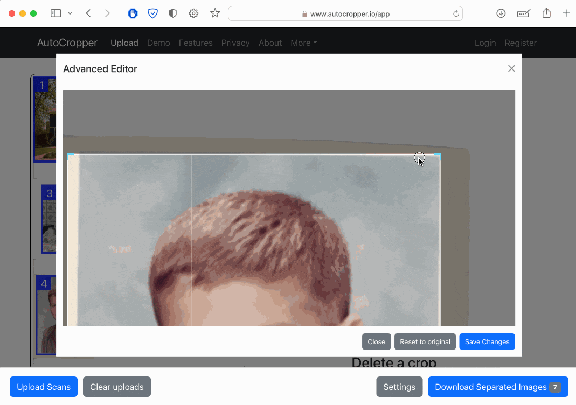Click the Register link
This screenshot has height=405, width=576.
coord(521,43)
